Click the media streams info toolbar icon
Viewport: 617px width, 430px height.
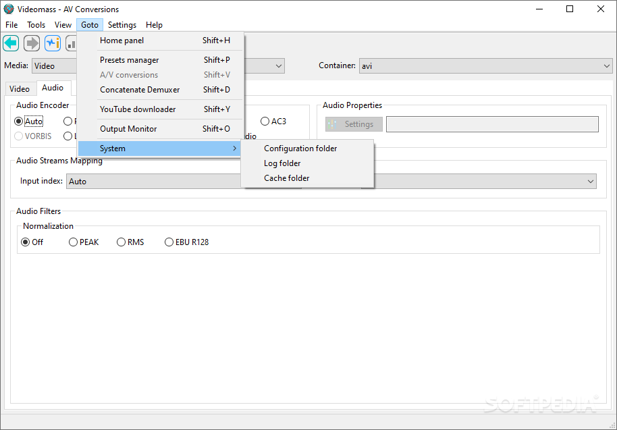point(53,43)
